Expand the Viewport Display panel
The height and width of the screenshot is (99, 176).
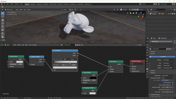click(155, 95)
